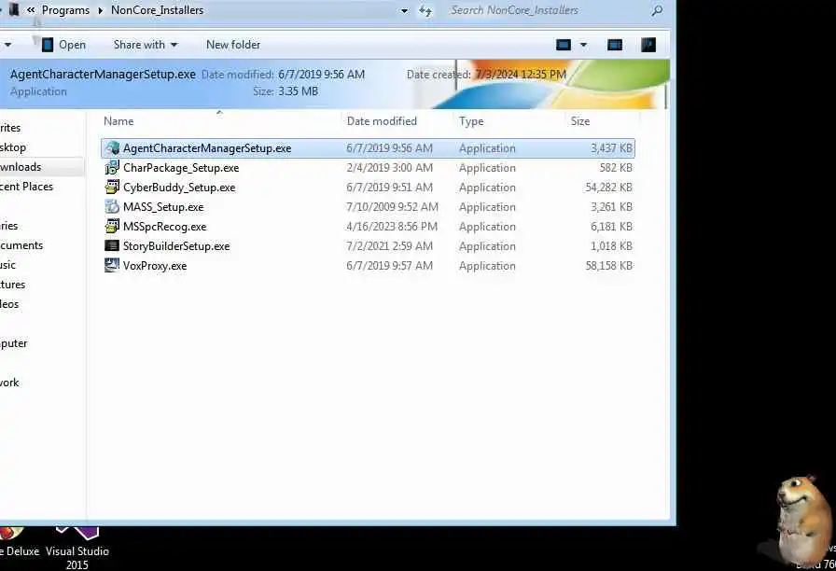Image resolution: width=836 pixels, height=571 pixels.
Task: Click the CyberBuddy_Setup.exe file icon
Action: point(112,188)
